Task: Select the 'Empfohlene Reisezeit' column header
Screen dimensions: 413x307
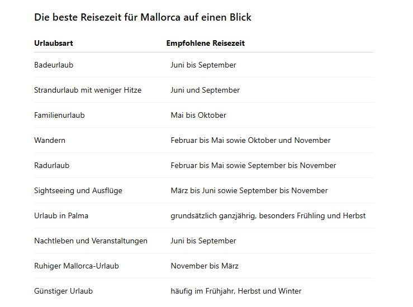Action: [x=206, y=43]
